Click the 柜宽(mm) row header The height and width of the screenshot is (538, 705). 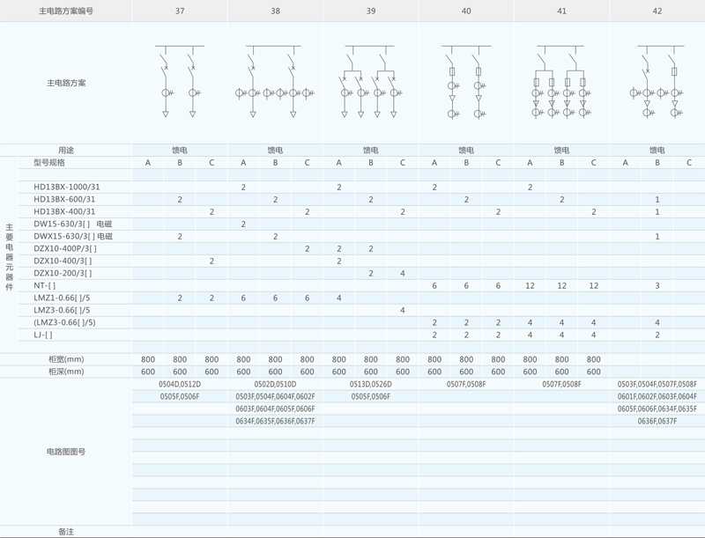(x=66, y=359)
